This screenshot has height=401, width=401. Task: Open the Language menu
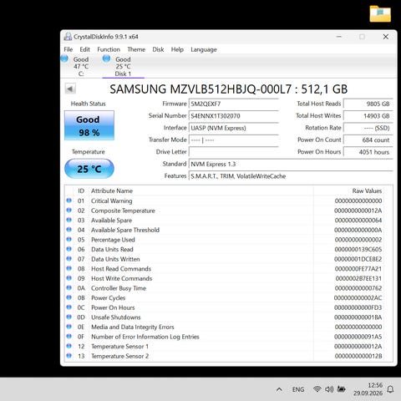pos(204,49)
